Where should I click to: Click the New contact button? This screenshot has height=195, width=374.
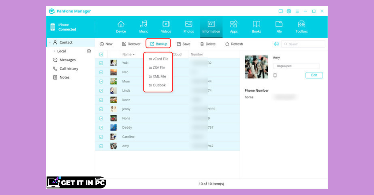(x=106, y=44)
